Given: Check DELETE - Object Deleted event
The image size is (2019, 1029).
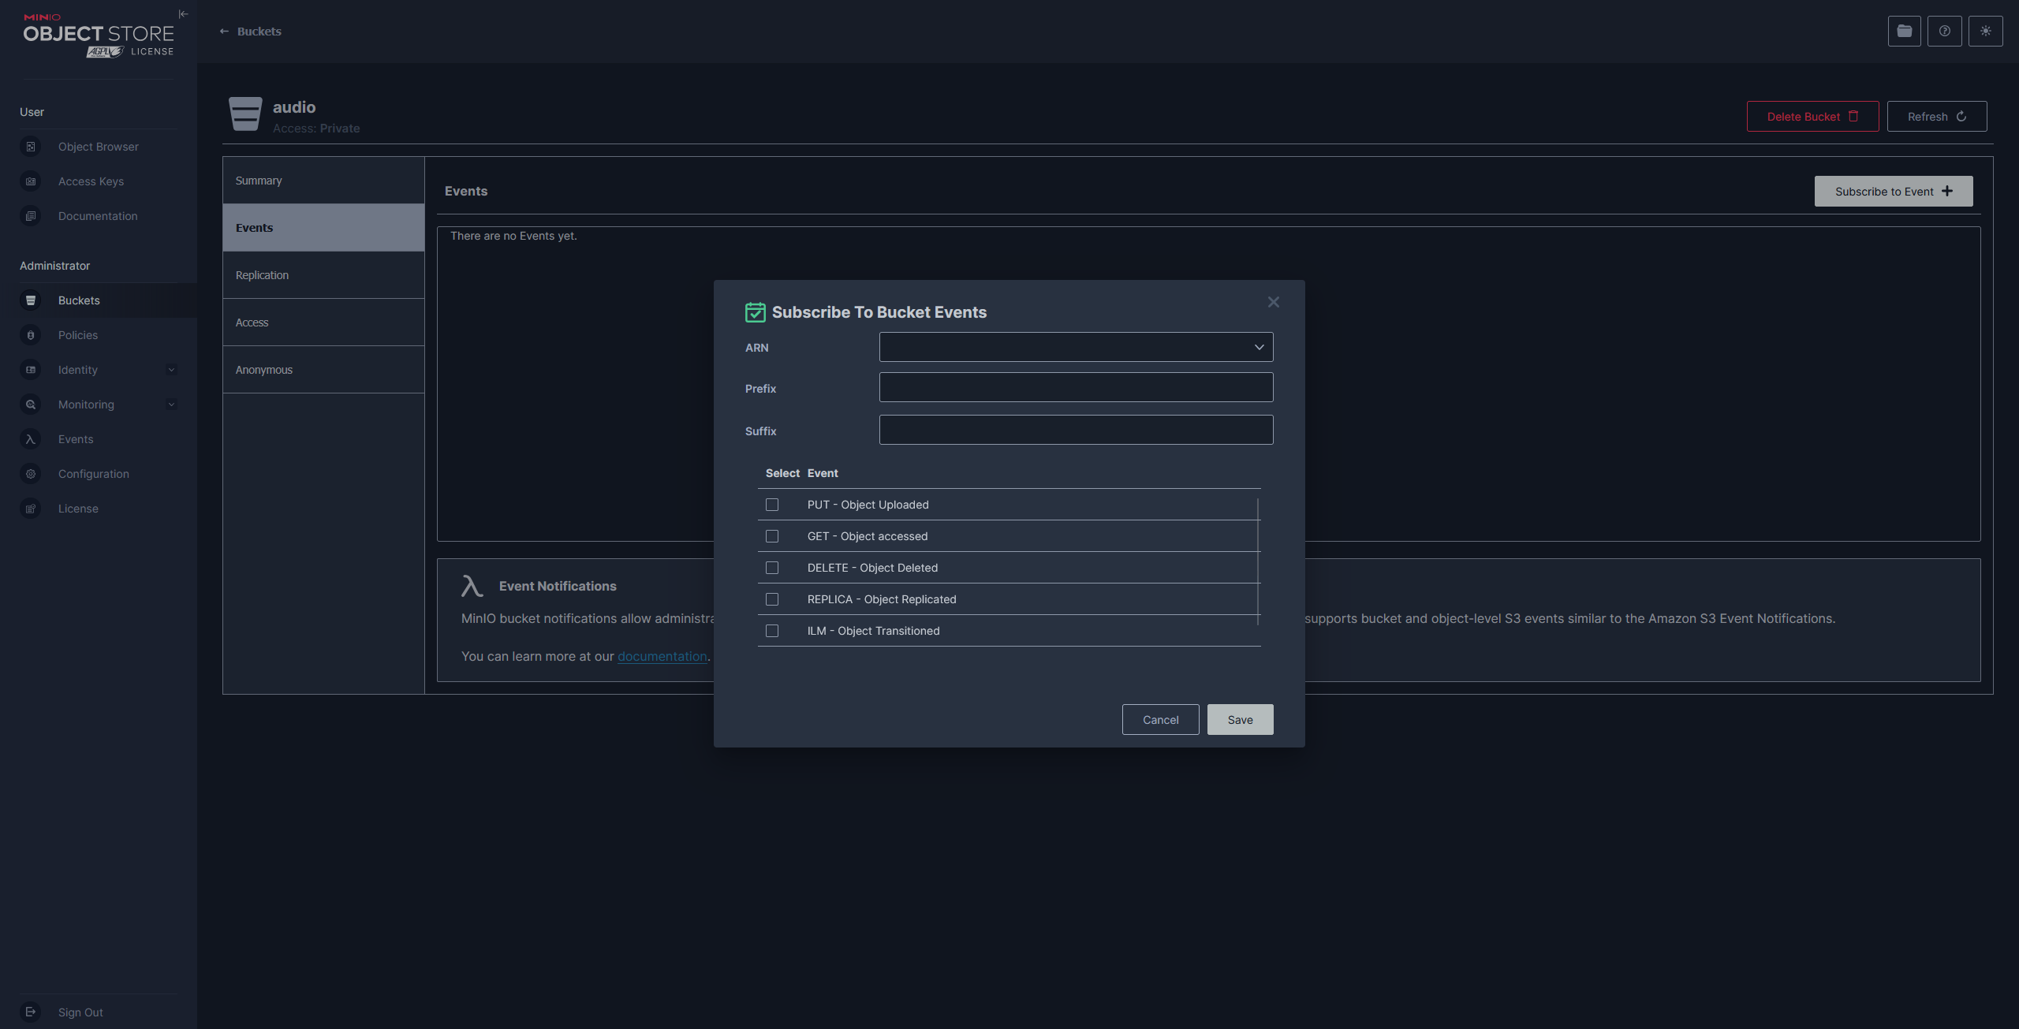Looking at the screenshot, I should (772, 568).
